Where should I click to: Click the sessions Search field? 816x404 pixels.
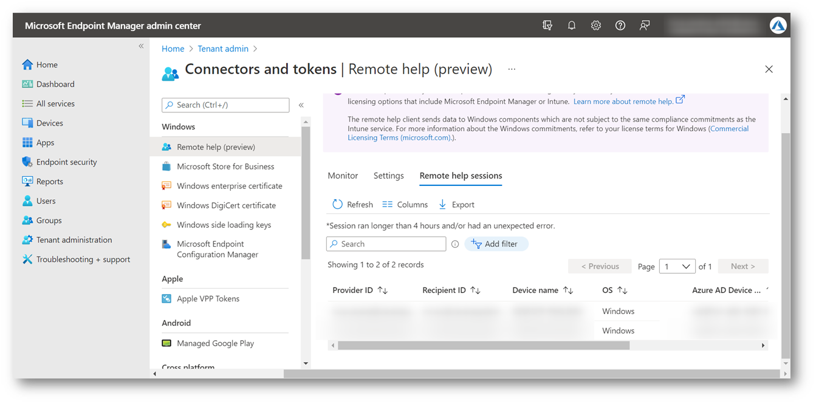(x=386, y=244)
